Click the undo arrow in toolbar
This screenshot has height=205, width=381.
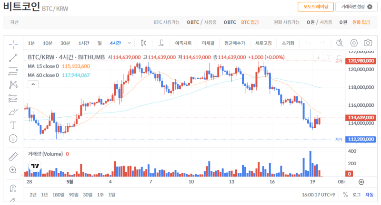click(x=308, y=43)
